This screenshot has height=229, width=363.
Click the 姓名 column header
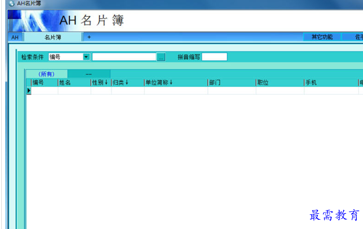pos(75,83)
